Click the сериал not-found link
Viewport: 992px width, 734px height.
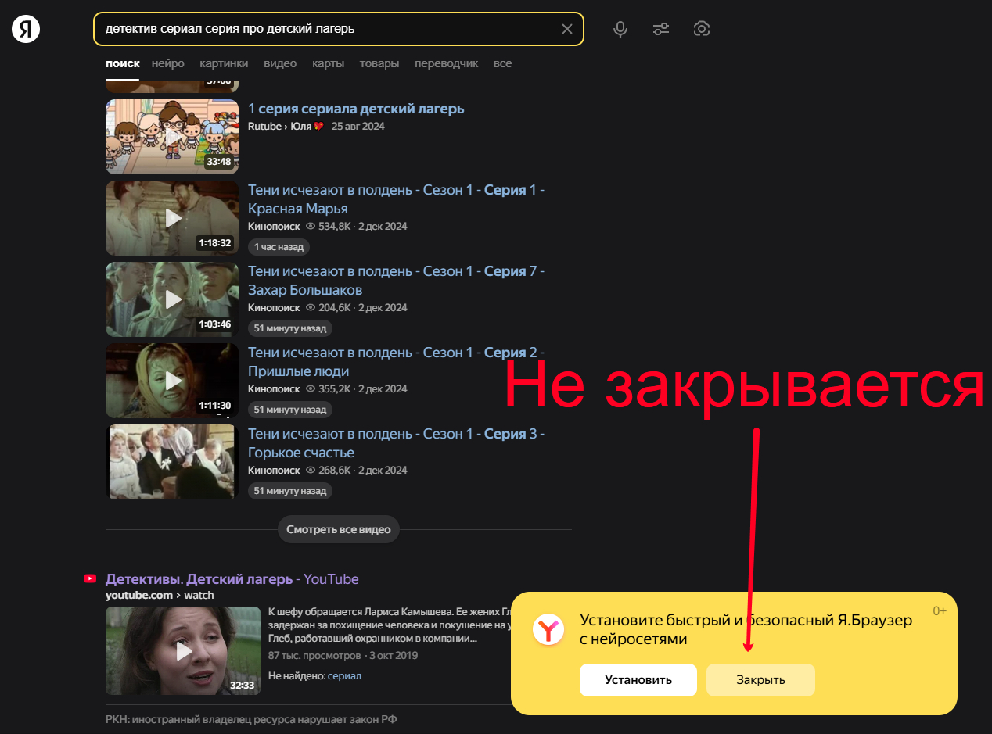coord(344,675)
